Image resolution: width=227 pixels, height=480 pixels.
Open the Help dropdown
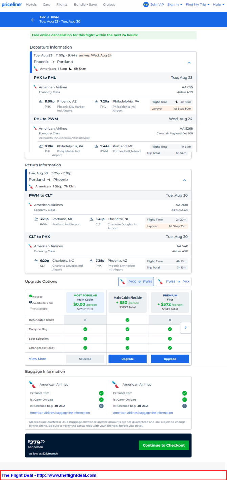pos(219,5)
